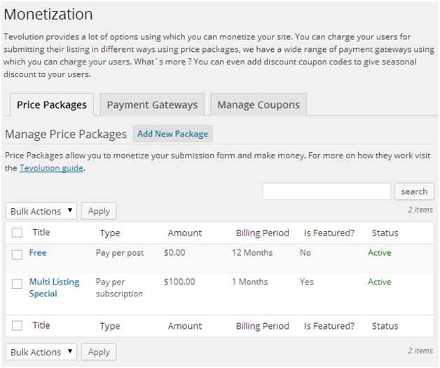
Task: Sort by the Title column header
Action: coord(41,233)
